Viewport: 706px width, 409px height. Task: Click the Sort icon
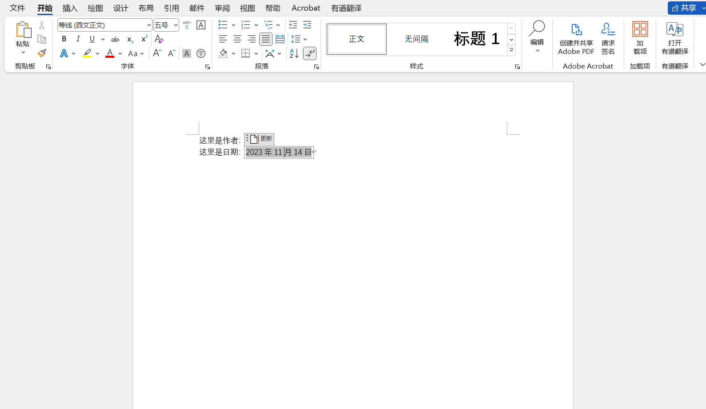pyautogui.click(x=294, y=53)
